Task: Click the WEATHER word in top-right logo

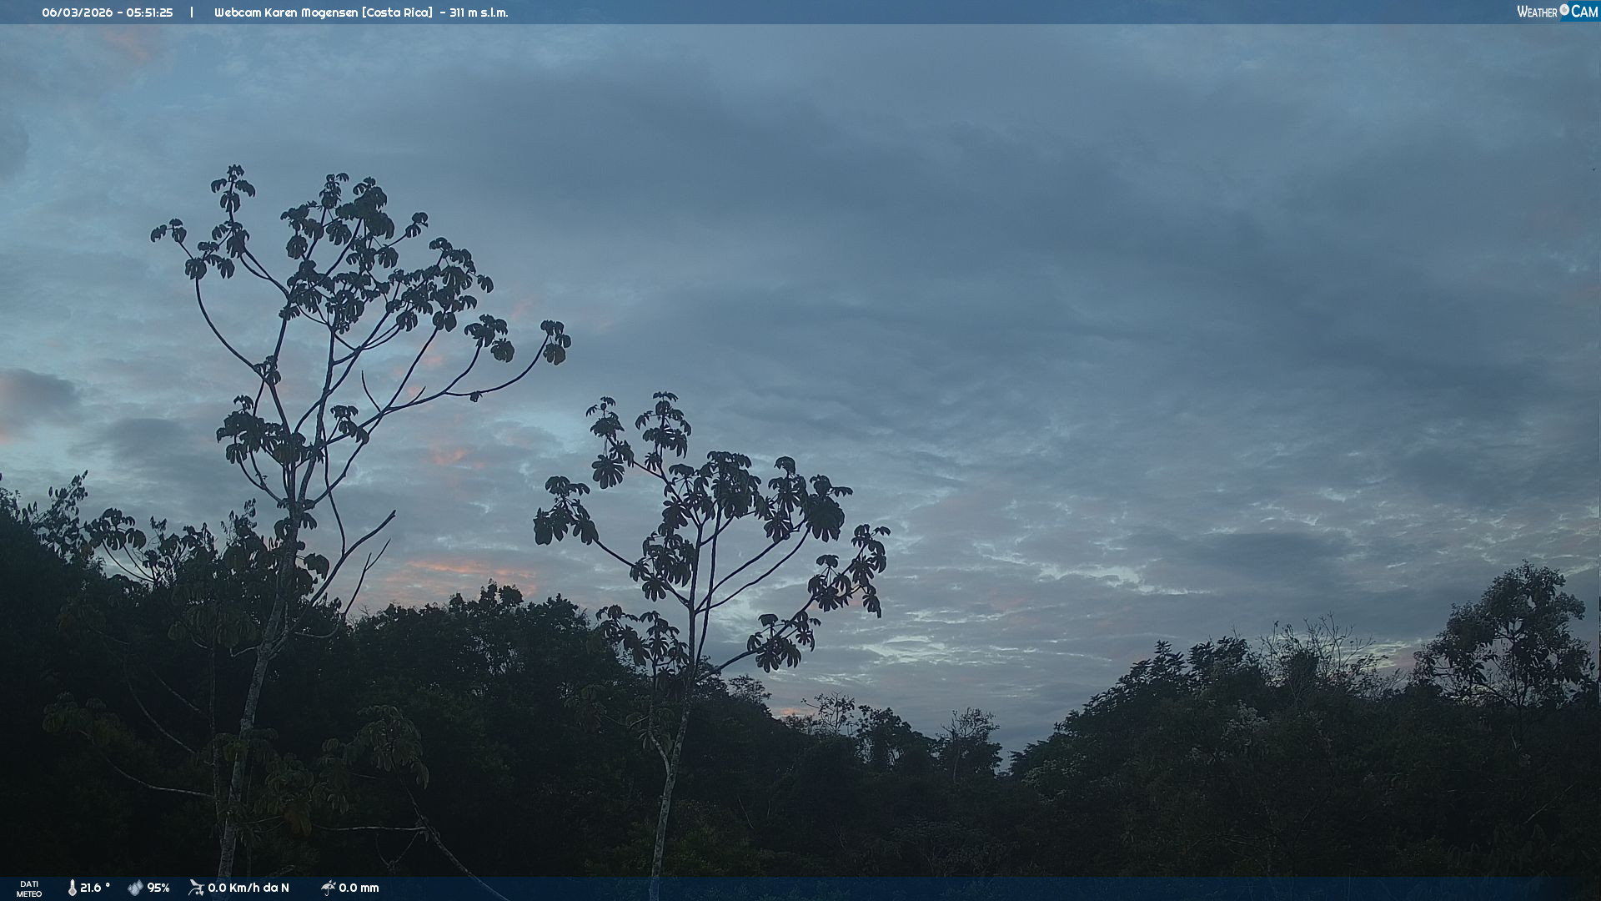Action: tap(1537, 13)
